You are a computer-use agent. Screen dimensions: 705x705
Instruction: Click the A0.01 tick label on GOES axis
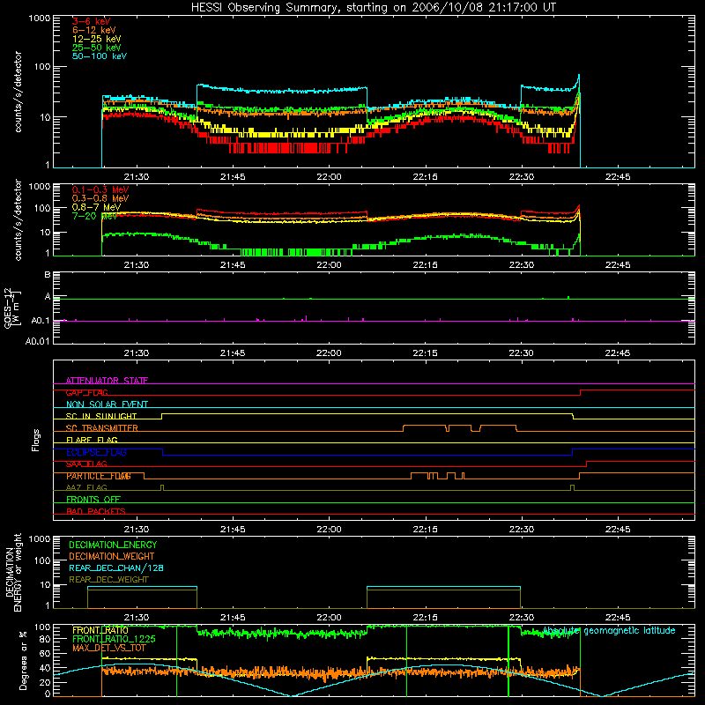38,341
